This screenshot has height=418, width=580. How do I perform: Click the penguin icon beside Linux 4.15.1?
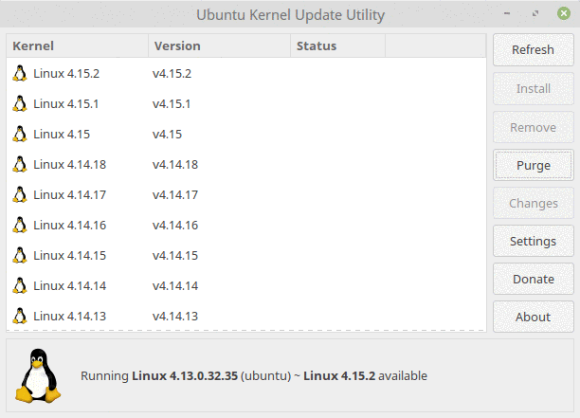click(20, 103)
